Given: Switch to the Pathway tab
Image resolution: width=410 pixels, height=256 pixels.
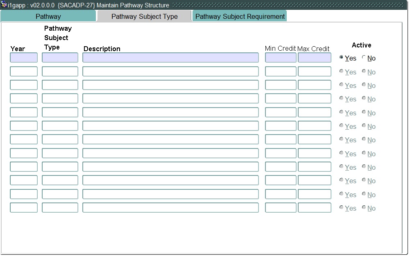Looking at the screenshot, I should (48, 16).
